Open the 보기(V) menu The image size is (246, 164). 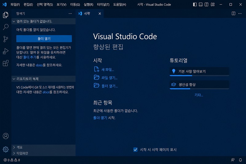coord(61,5)
